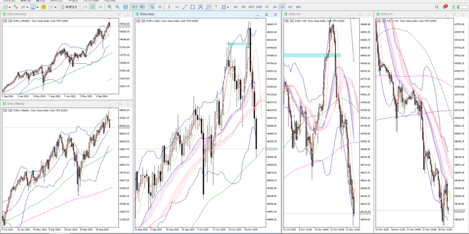The image size is (469, 234).
Task: Click the zoom out magnifier icon
Action: click(118, 6)
